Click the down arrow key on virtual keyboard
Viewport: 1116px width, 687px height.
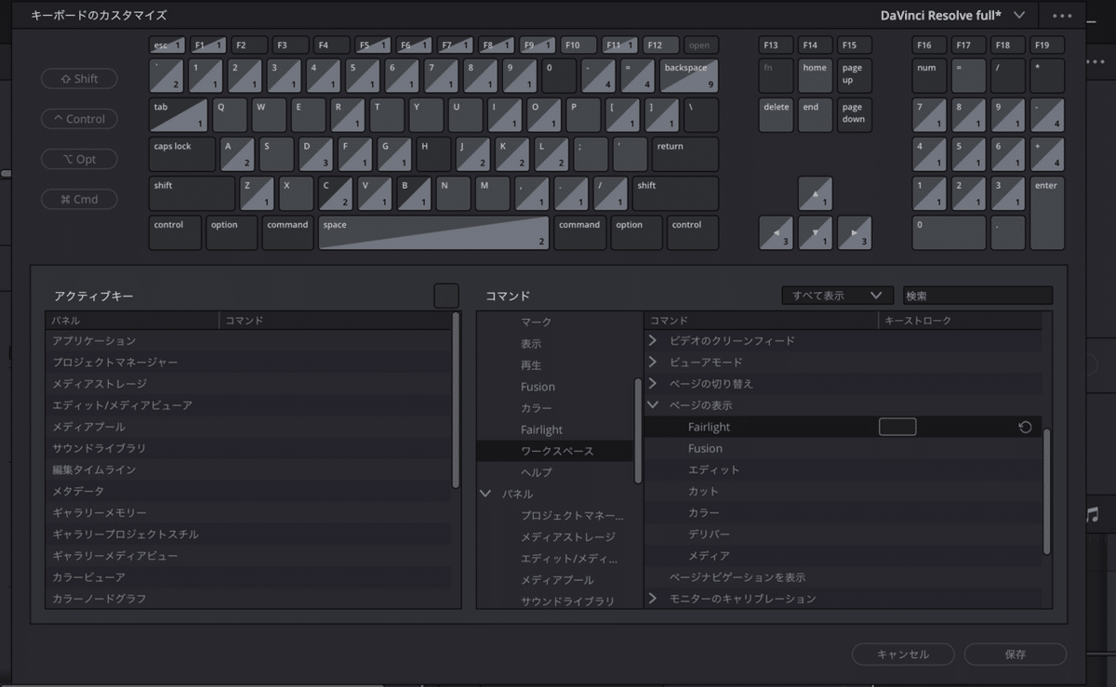pyautogui.click(x=815, y=232)
